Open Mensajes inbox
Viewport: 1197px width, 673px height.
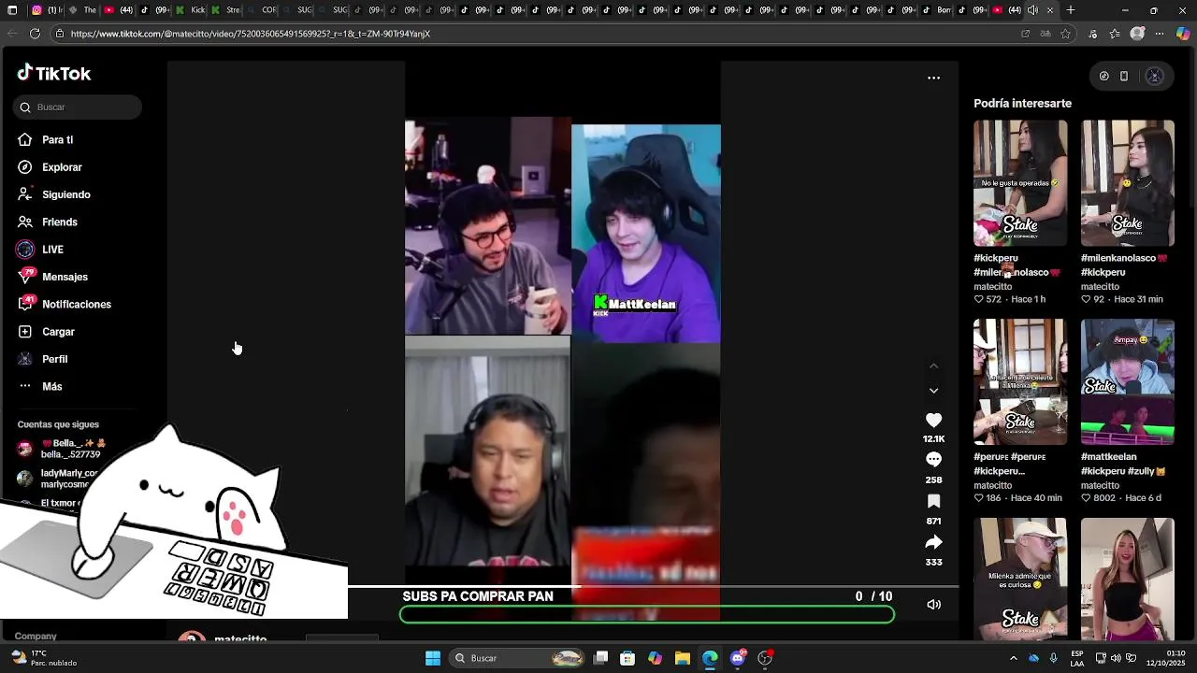click(x=65, y=277)
